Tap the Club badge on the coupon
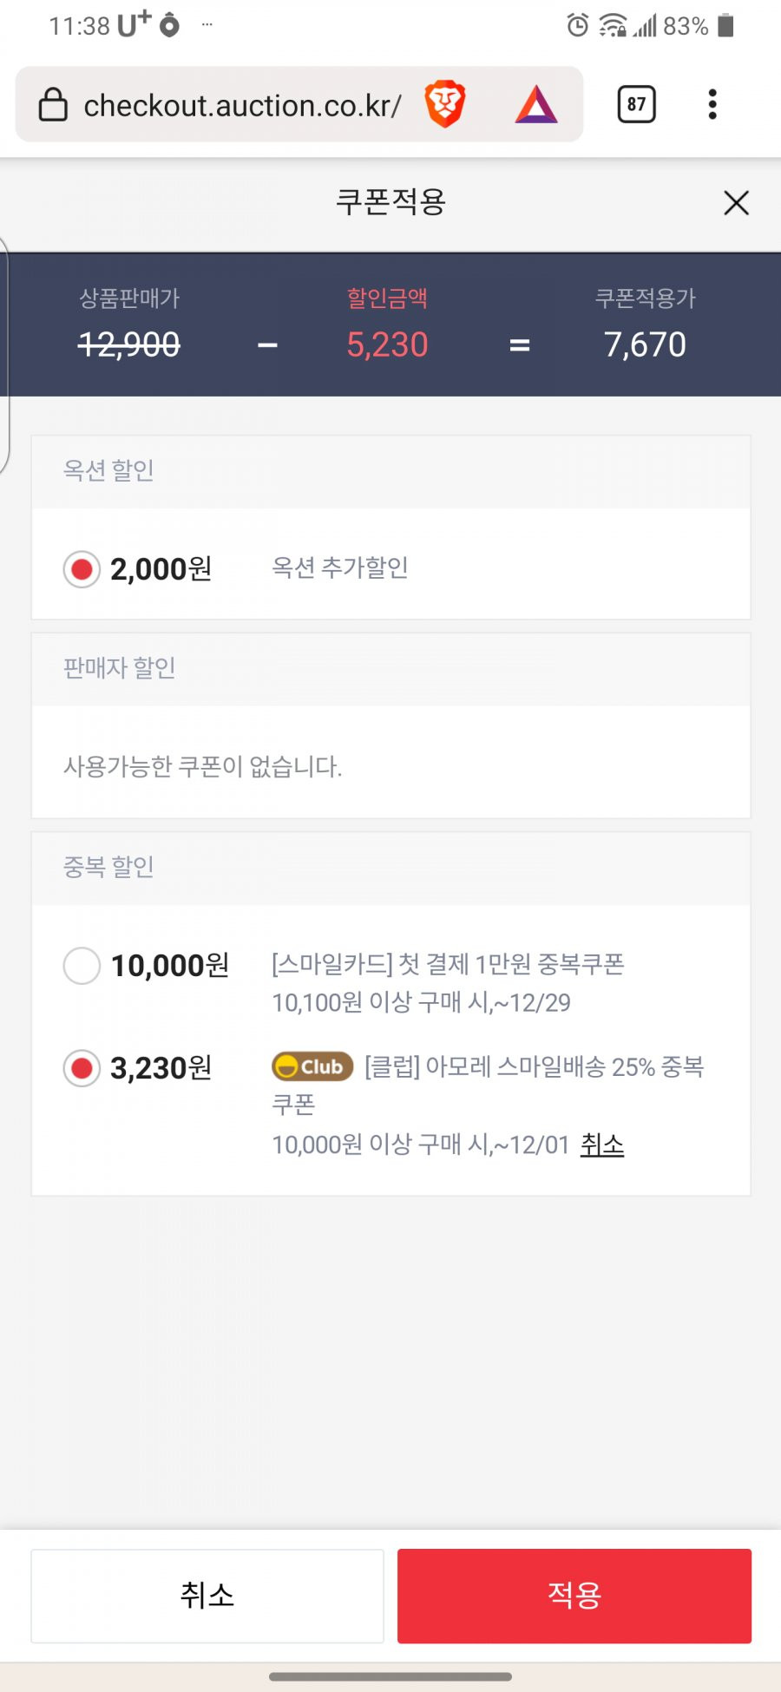The image size is (781, 1692). [x=312, y=1066]
